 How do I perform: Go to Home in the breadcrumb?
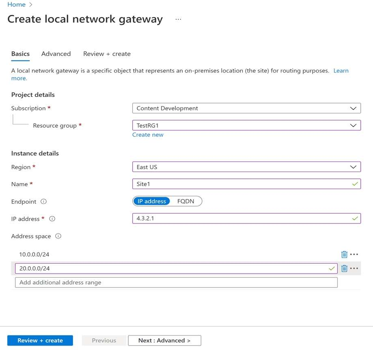click(x=16, y=4)
